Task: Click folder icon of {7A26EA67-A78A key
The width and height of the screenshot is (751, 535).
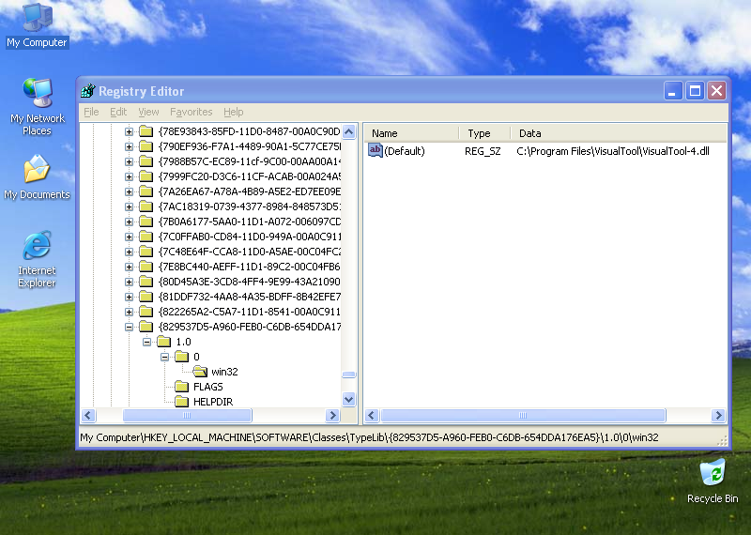Action: coord(146,191)
